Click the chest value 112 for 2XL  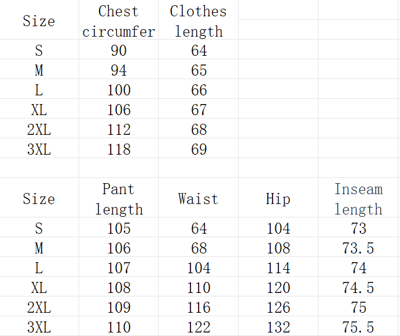tap(119, 130)
